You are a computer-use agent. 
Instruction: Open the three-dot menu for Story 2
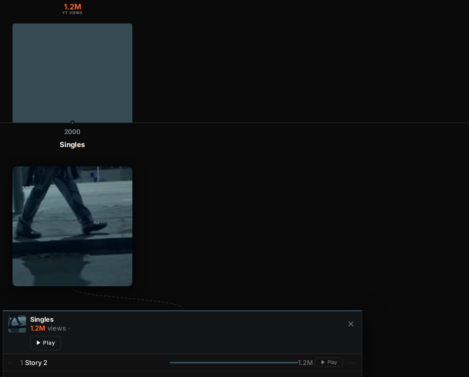(352, 363)
